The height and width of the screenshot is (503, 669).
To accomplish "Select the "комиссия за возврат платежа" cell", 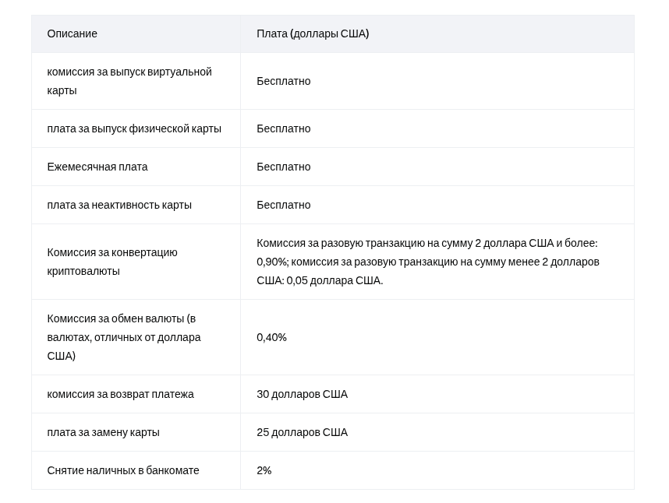I will coord(121,394).
